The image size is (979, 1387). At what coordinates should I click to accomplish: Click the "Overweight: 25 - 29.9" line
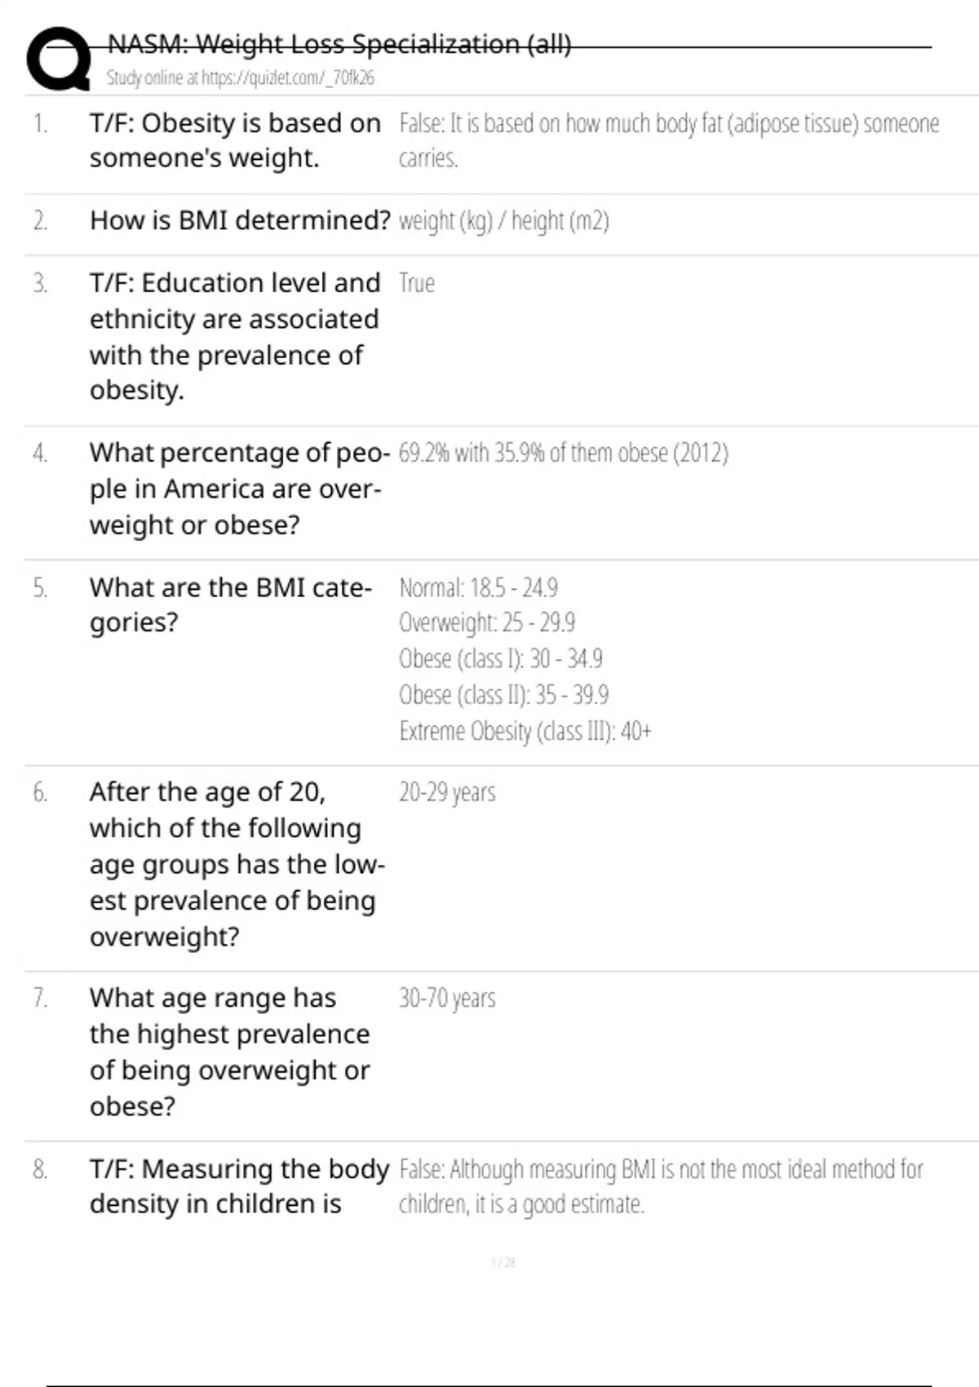[486, 623]
